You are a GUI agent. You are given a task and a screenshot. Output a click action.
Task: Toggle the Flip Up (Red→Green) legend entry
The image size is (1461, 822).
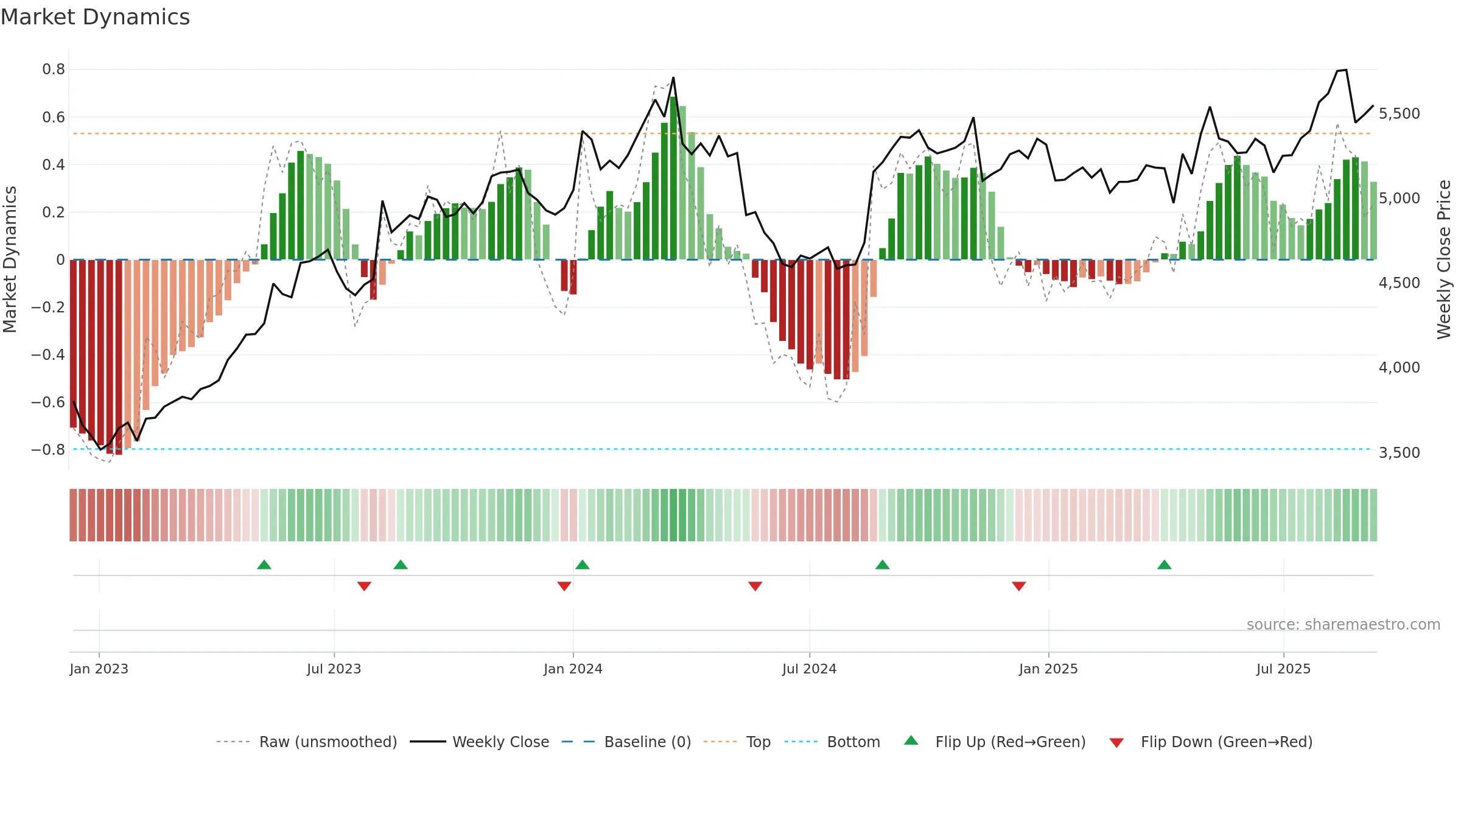(995, 742)
